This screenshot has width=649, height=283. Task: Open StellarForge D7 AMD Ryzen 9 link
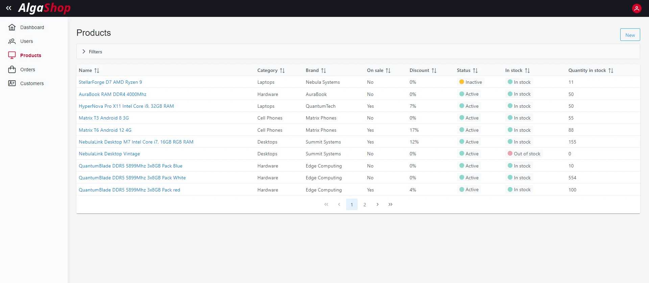click(x=110, y=82)
